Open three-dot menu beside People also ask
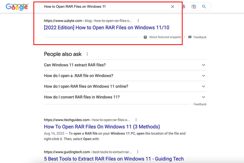 point(87,54)
